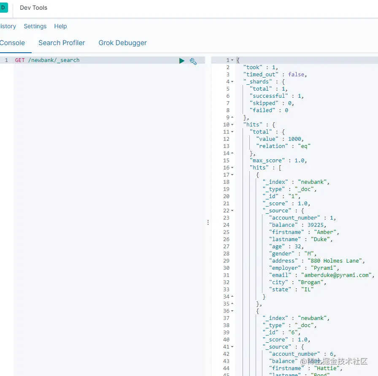Switch to the Search Profiler tab
Image resolution: width=378 pixels, height=376 pixels.
tap(62, 43)
